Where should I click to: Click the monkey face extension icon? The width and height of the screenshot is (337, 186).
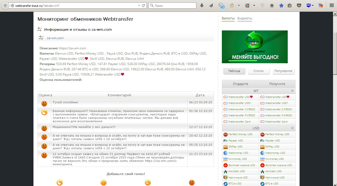232,6
